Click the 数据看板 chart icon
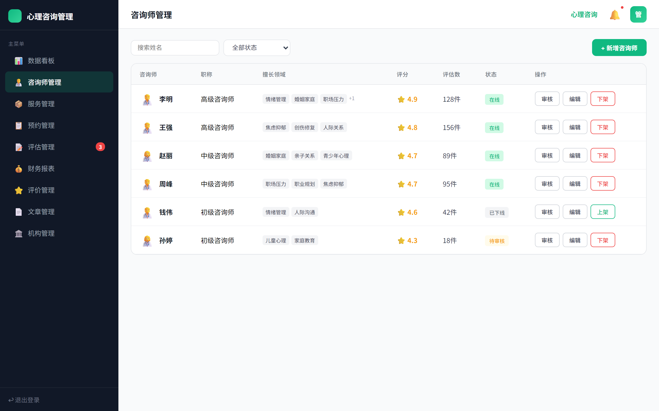Viewport: 659px width, 411px height. (x=19, y=61)
